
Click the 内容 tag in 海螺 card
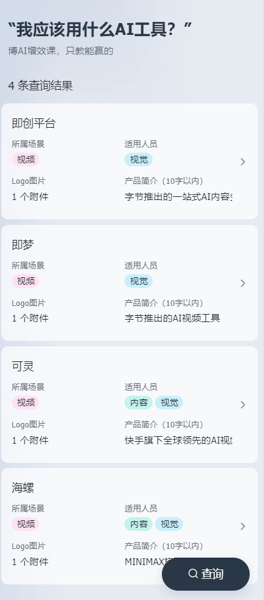click(x=138, y=524)
